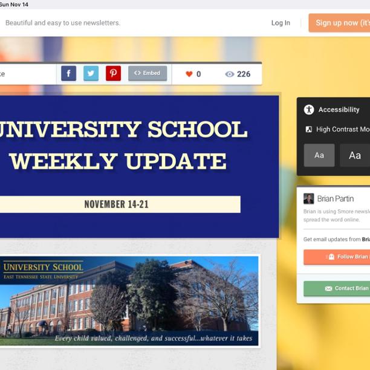Share newsletter on Facebook

click(68, 74)
